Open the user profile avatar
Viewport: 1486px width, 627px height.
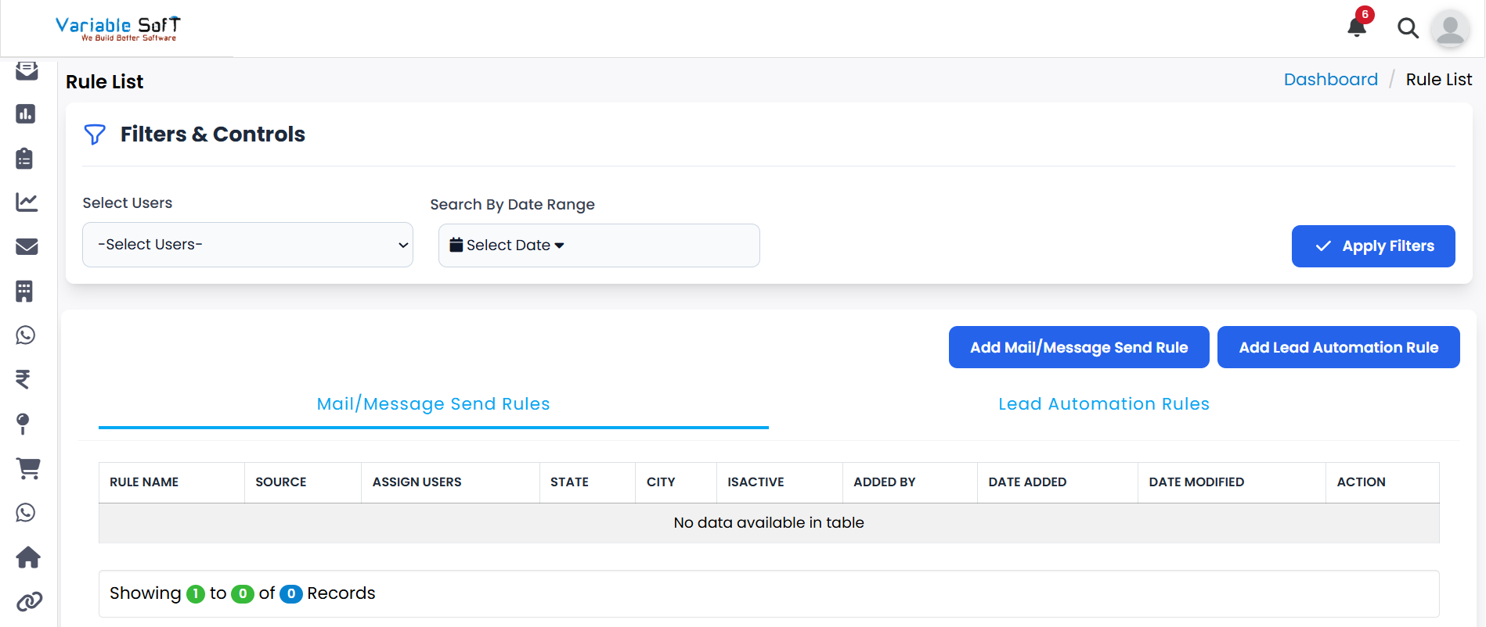(x=1450, y=29)
